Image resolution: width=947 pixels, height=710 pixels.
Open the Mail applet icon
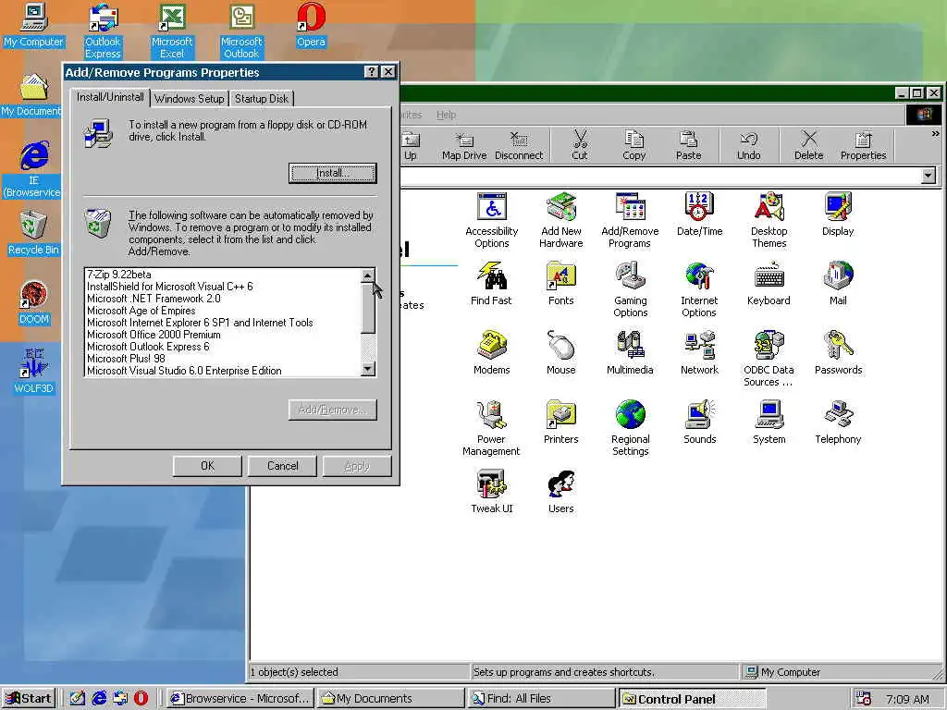coord(838,284)
